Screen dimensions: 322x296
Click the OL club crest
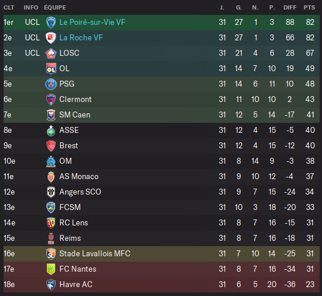(x=51, y=69)
